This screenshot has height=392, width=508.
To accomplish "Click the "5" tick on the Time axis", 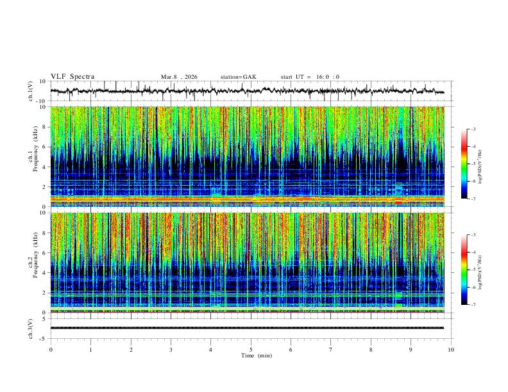I will [251, 350].
